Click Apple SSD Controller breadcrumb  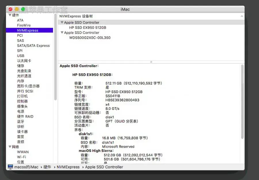click(104, 167)
